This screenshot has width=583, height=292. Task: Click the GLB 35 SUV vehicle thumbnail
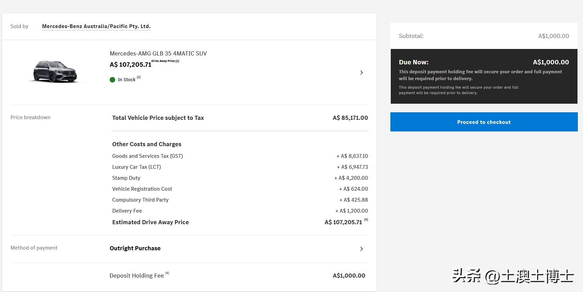55,72
